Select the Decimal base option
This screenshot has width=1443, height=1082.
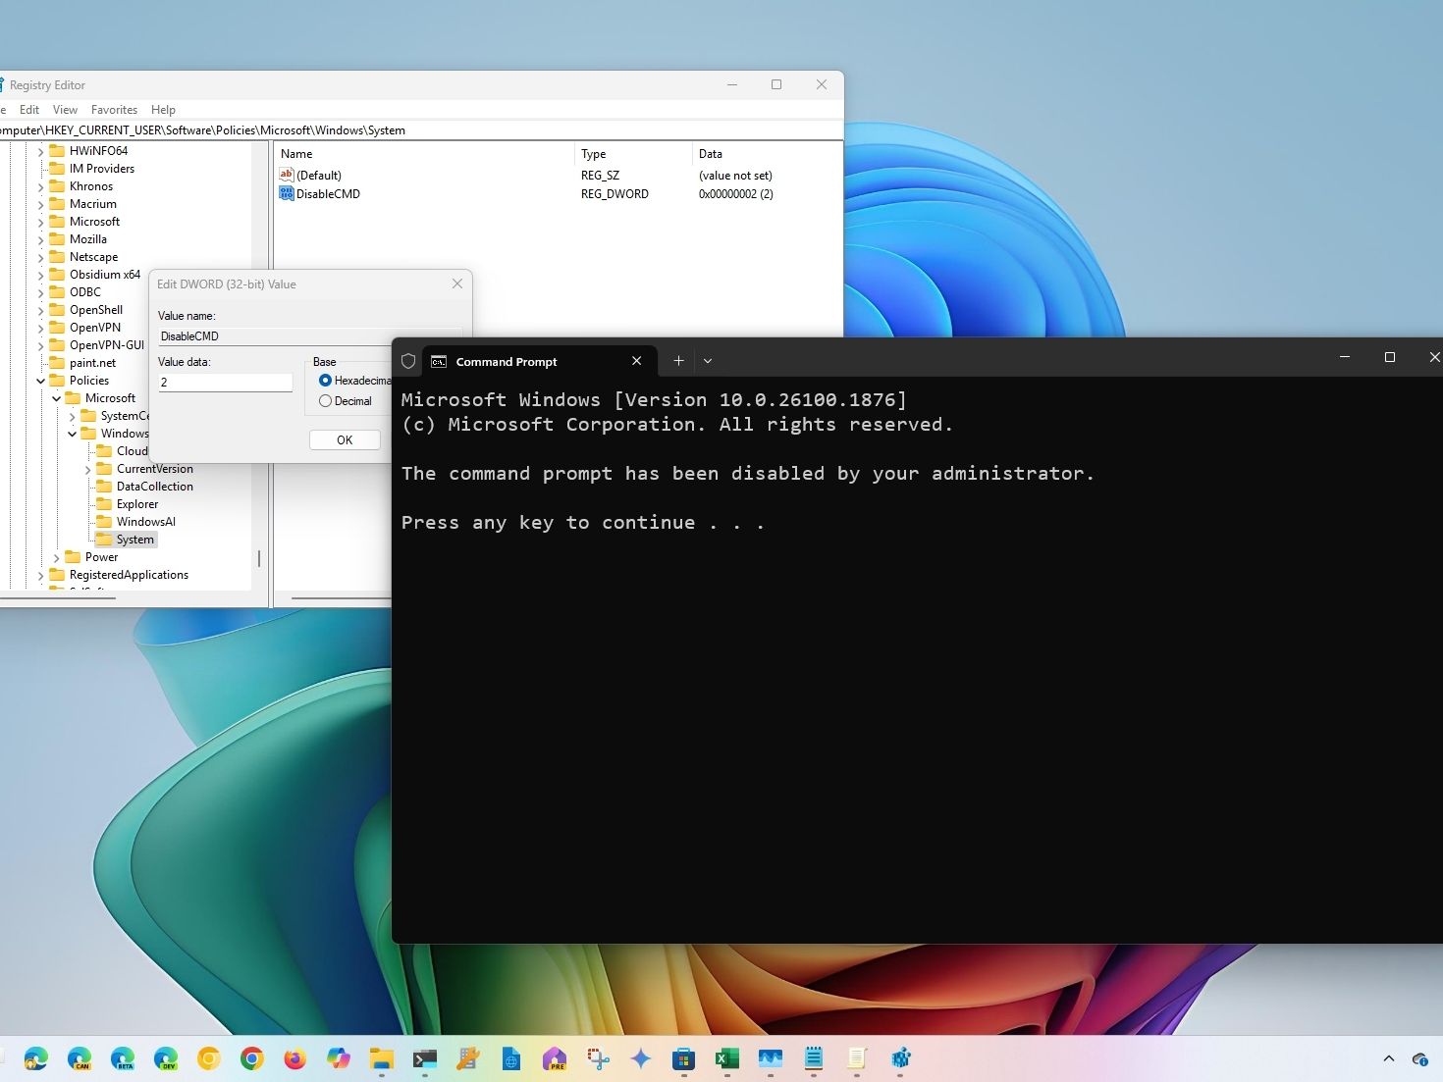pyautogui.click(x=325, y=401)
